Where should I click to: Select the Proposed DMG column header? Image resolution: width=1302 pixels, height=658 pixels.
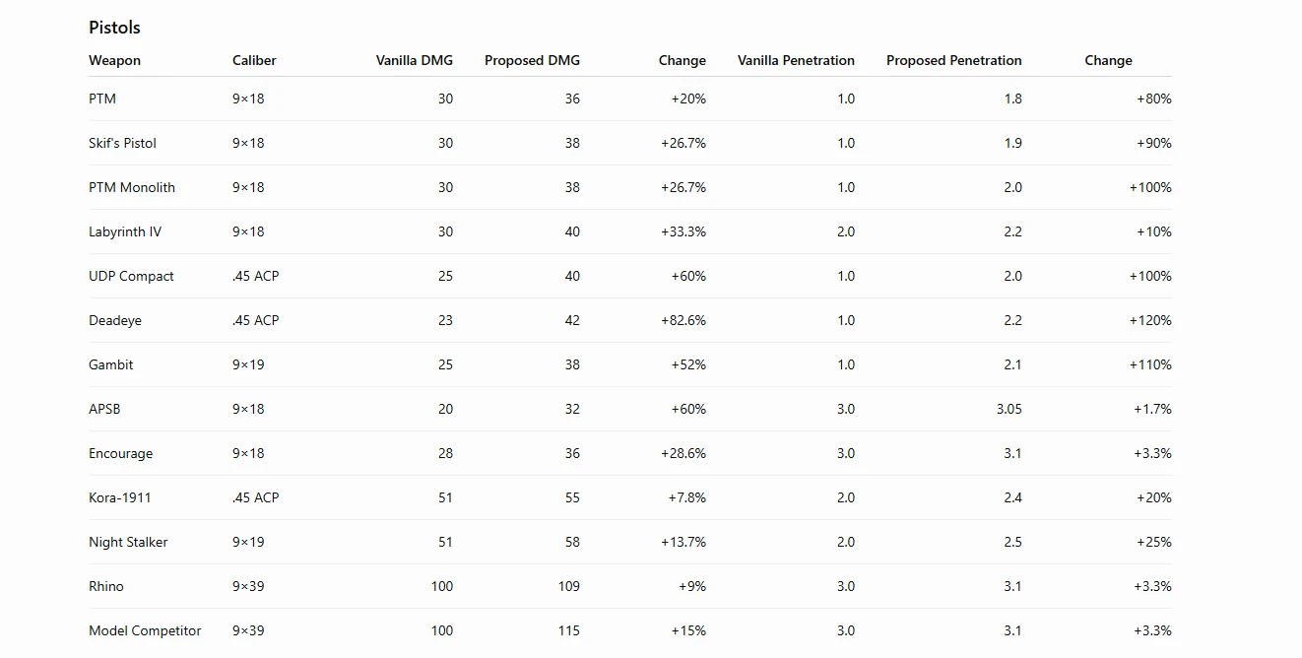click(532, 60)
